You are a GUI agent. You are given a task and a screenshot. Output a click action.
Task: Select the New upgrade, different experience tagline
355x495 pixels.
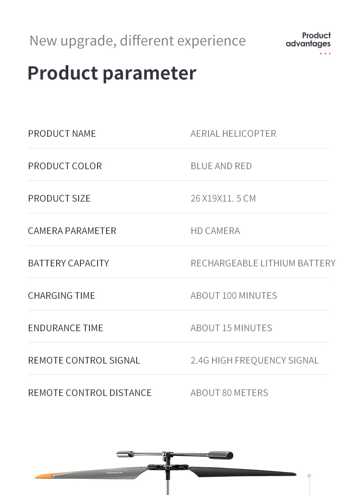[138, 40]
